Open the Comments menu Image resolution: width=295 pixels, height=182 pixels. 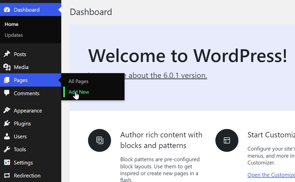coord(30,93)
